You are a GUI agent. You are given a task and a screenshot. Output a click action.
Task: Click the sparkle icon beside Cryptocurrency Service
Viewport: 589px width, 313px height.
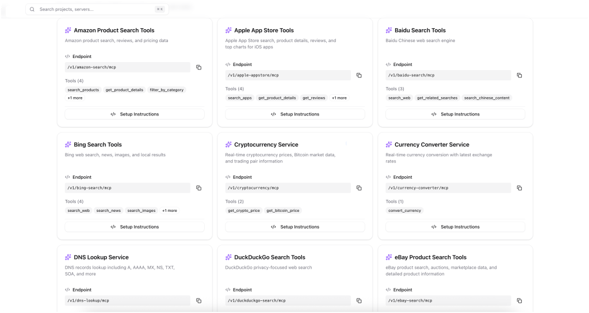[228, 145]
